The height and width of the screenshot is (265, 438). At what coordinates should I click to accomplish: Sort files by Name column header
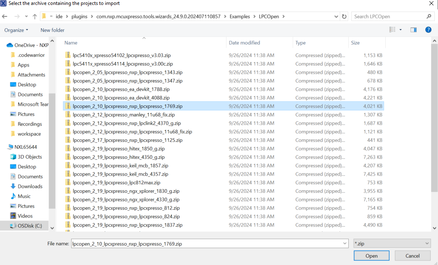(71, 43)
